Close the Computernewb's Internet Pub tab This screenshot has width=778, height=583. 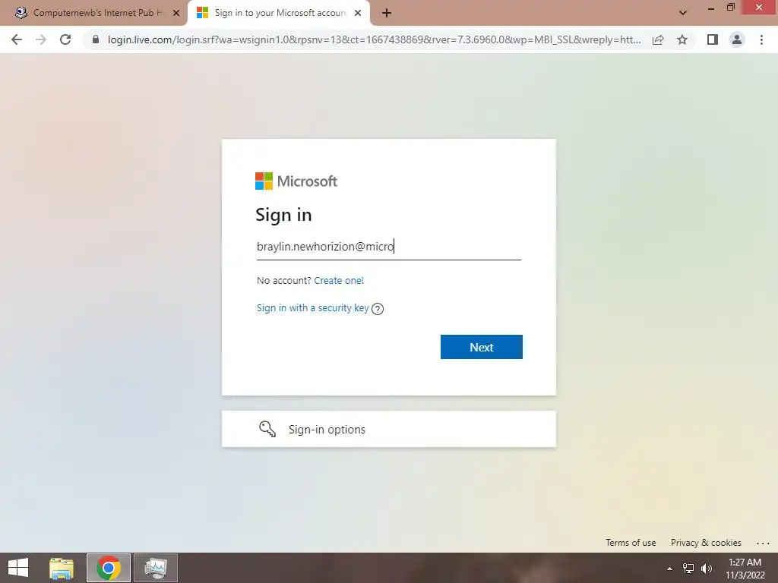coord(176,13)
